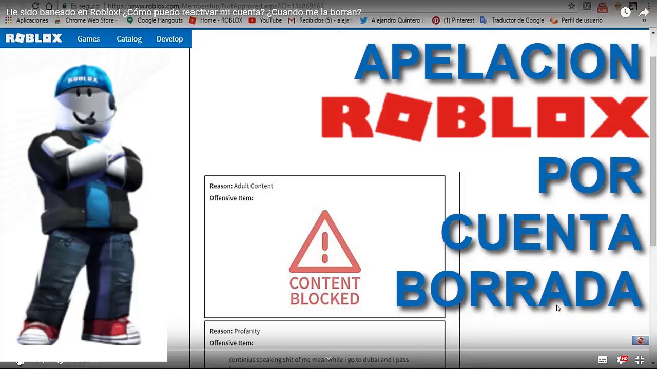Open the Recibidos (5) Gmail bookmark
The image size is (657, 369).
[320, 20]
